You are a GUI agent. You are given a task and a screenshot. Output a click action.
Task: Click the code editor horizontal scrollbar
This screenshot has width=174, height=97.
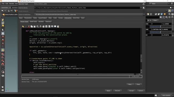point(78,74)
